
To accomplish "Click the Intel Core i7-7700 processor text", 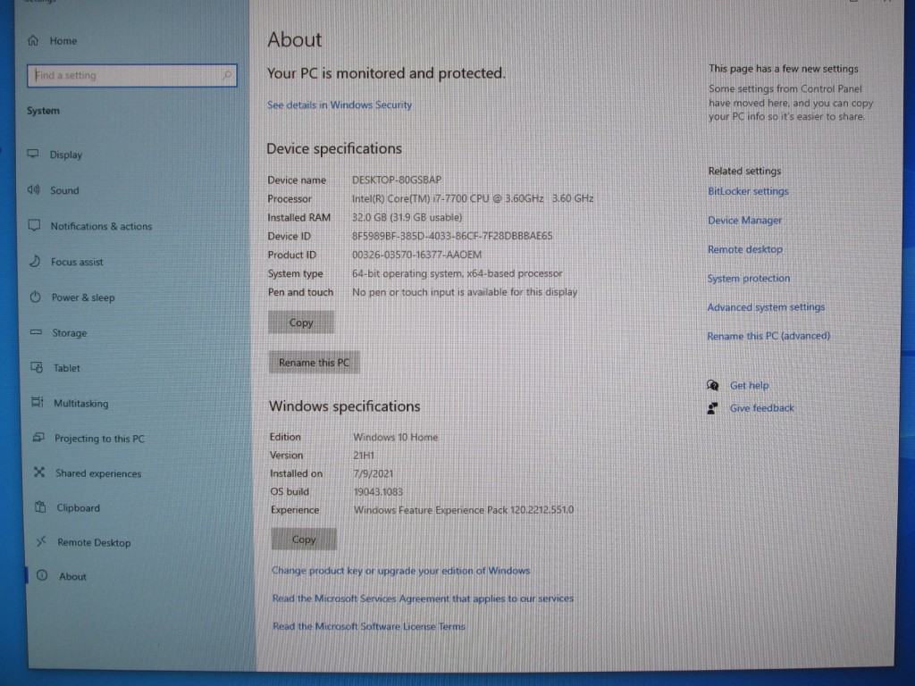I will pos(473,198).
